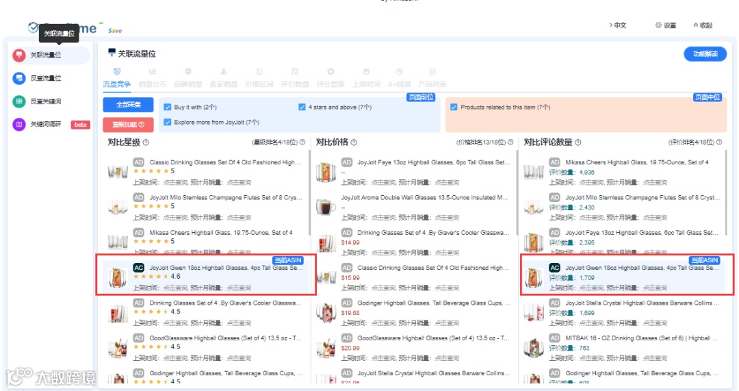The height and width of the screenshot is (391, 739).
Task: Click the $19.68 price value
Action: pos(350,313)
